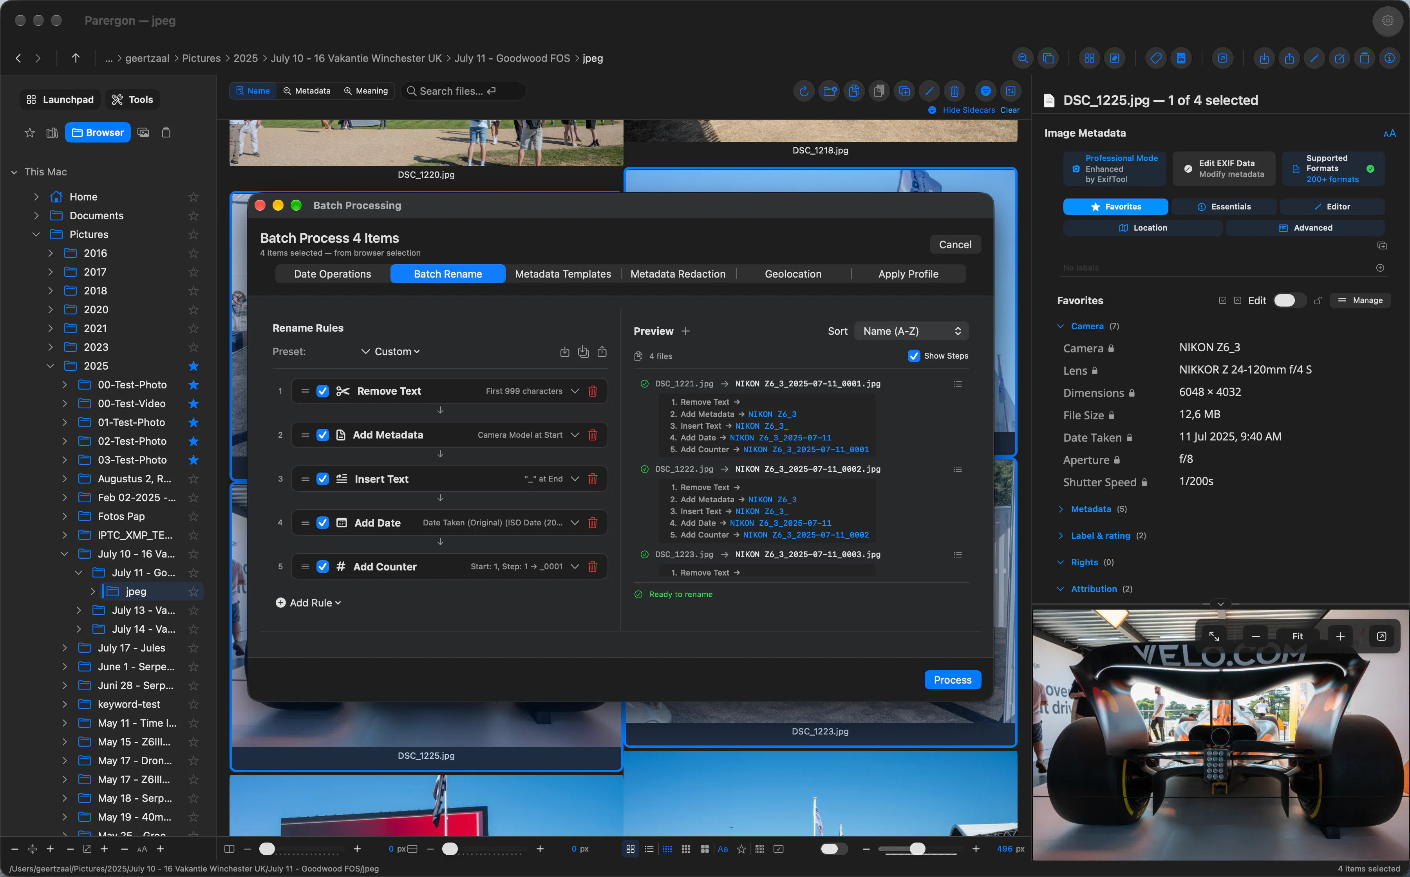Image resolution: width=1410 pixels, height=877 pixels.
Task: Expand the Add Counter rule options
Action: pyautogui.click(x=575, y=567)
